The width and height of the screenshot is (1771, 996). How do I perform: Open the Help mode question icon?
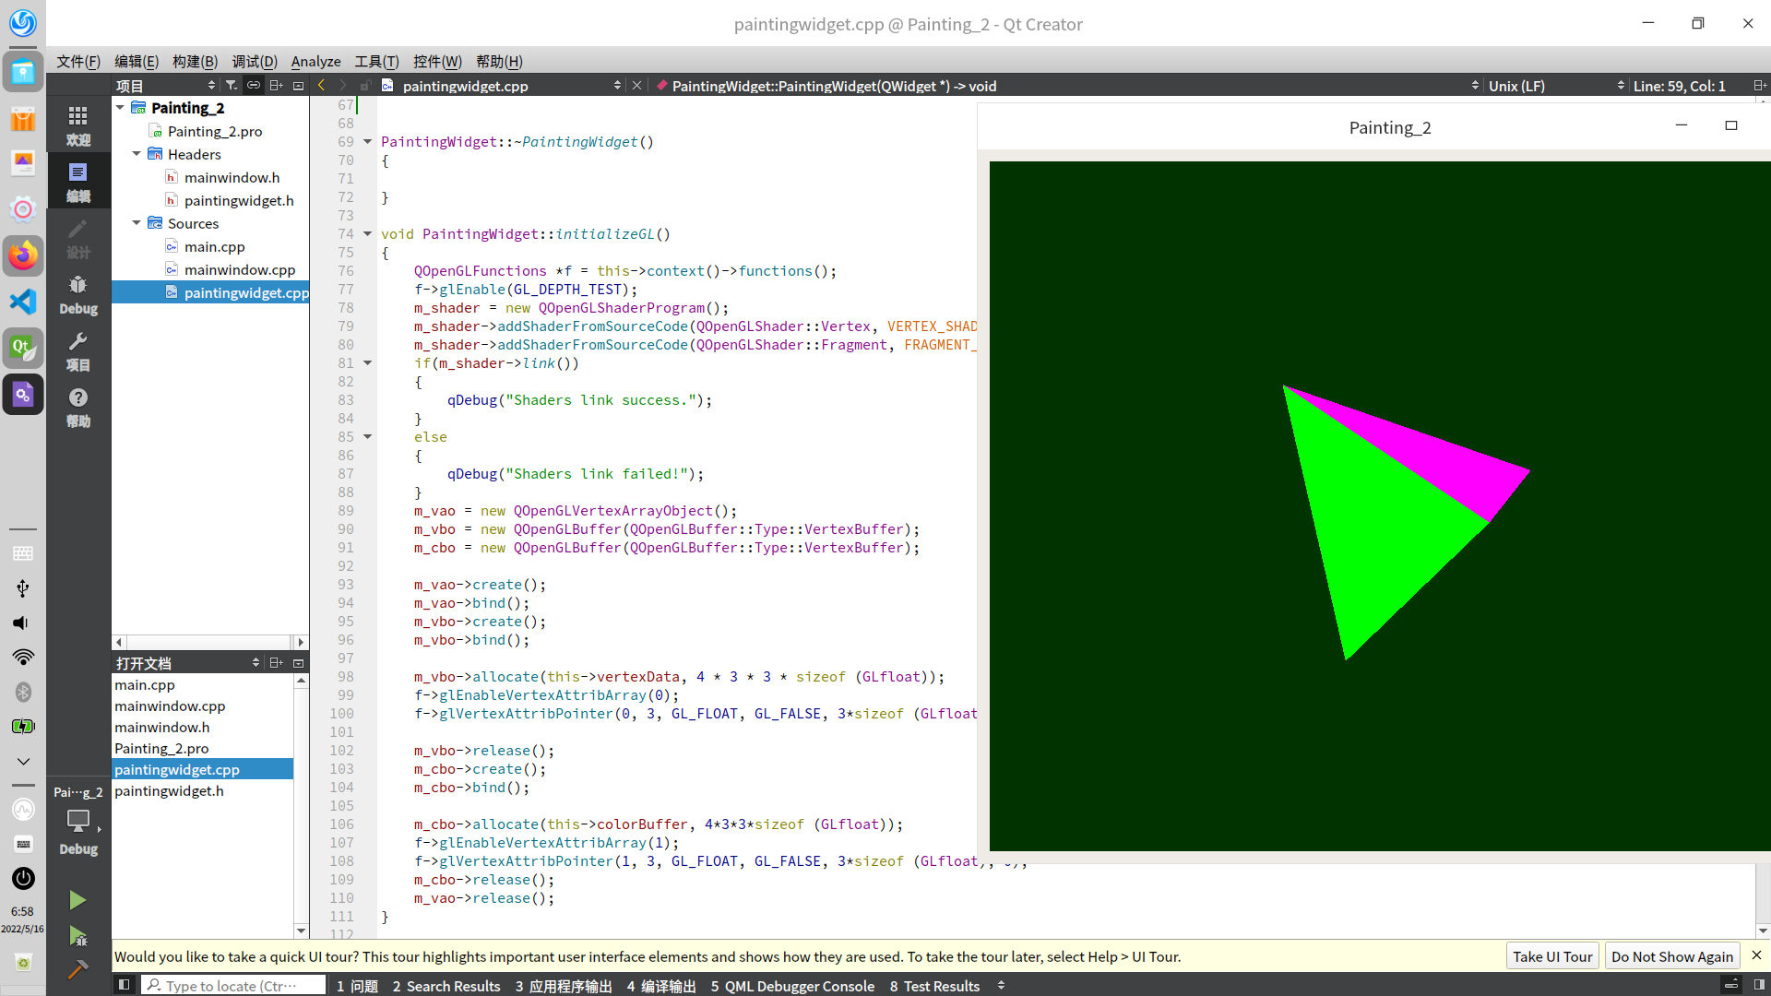tap(78, 407)
